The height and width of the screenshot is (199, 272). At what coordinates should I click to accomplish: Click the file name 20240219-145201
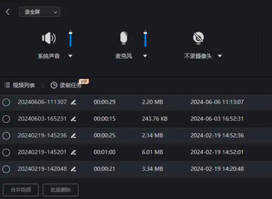[x=42, y=152]
